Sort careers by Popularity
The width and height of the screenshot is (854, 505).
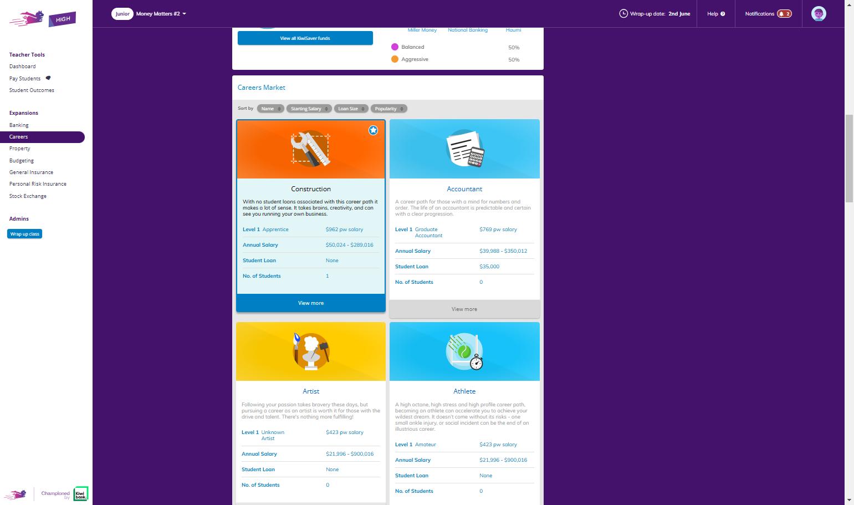coord(389,109)
